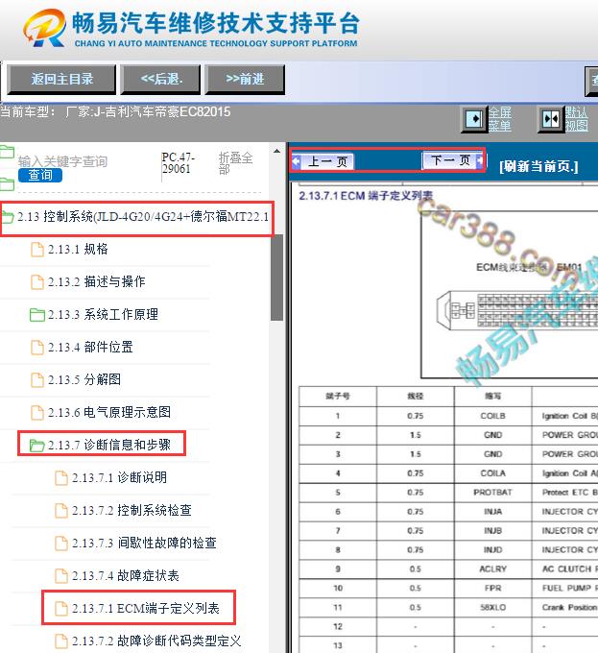Click table cell 58XLO

tap(492, 608)
